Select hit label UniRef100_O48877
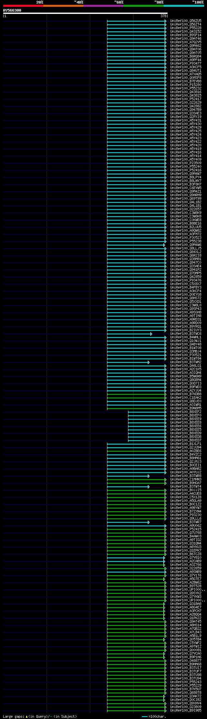 (x=186, y=661)
